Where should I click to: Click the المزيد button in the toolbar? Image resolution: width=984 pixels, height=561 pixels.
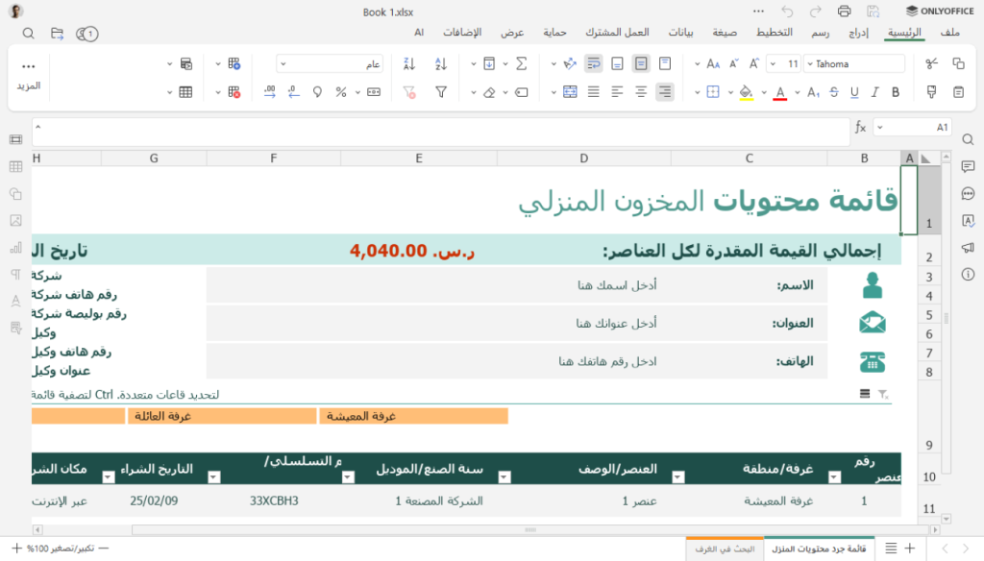point(28,77)
